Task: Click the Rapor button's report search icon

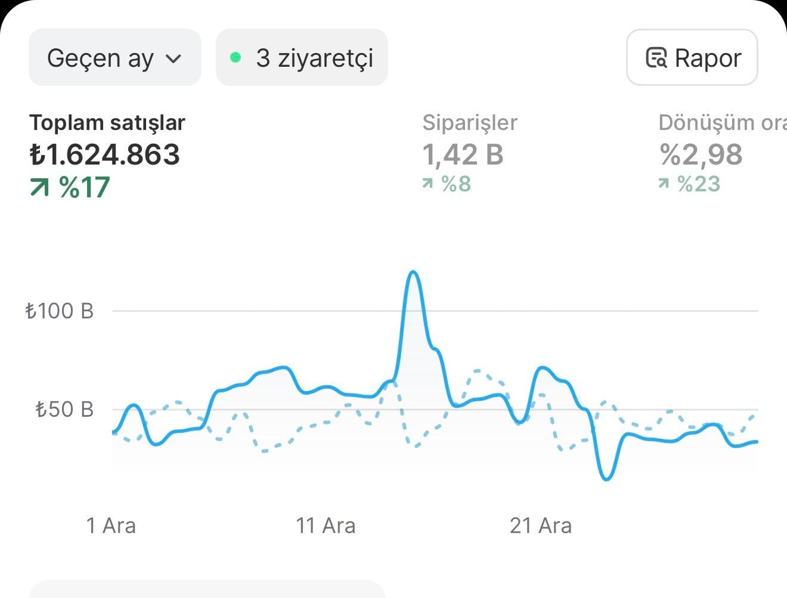Action: tap(656, 58)
